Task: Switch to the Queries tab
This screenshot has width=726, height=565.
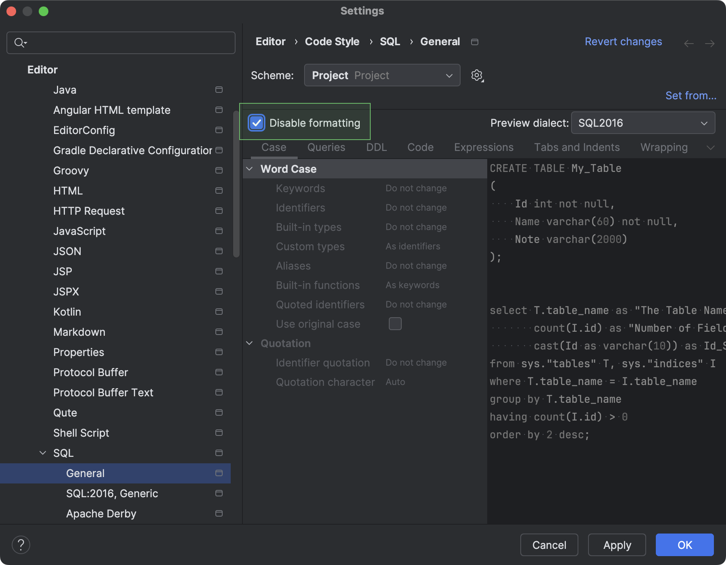Action: pyautogui.click(x=326, y=147)
